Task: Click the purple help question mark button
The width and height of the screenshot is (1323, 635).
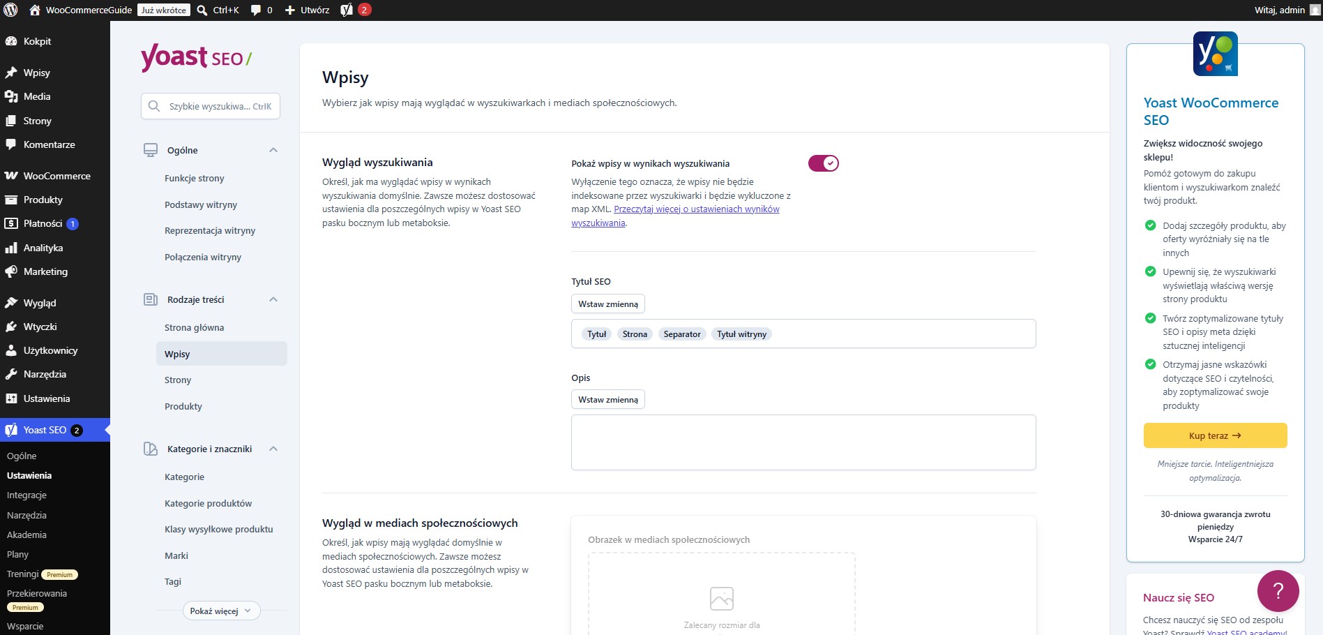Action: (x=1278, y=591)
